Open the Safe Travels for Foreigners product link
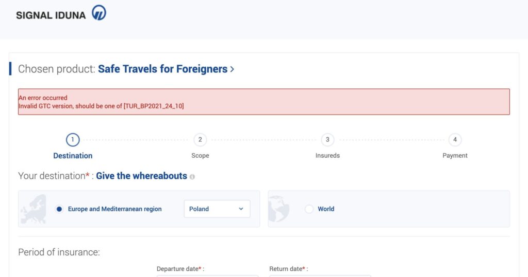The height and width of the screenshot is (277, 528). pos(162,69)
